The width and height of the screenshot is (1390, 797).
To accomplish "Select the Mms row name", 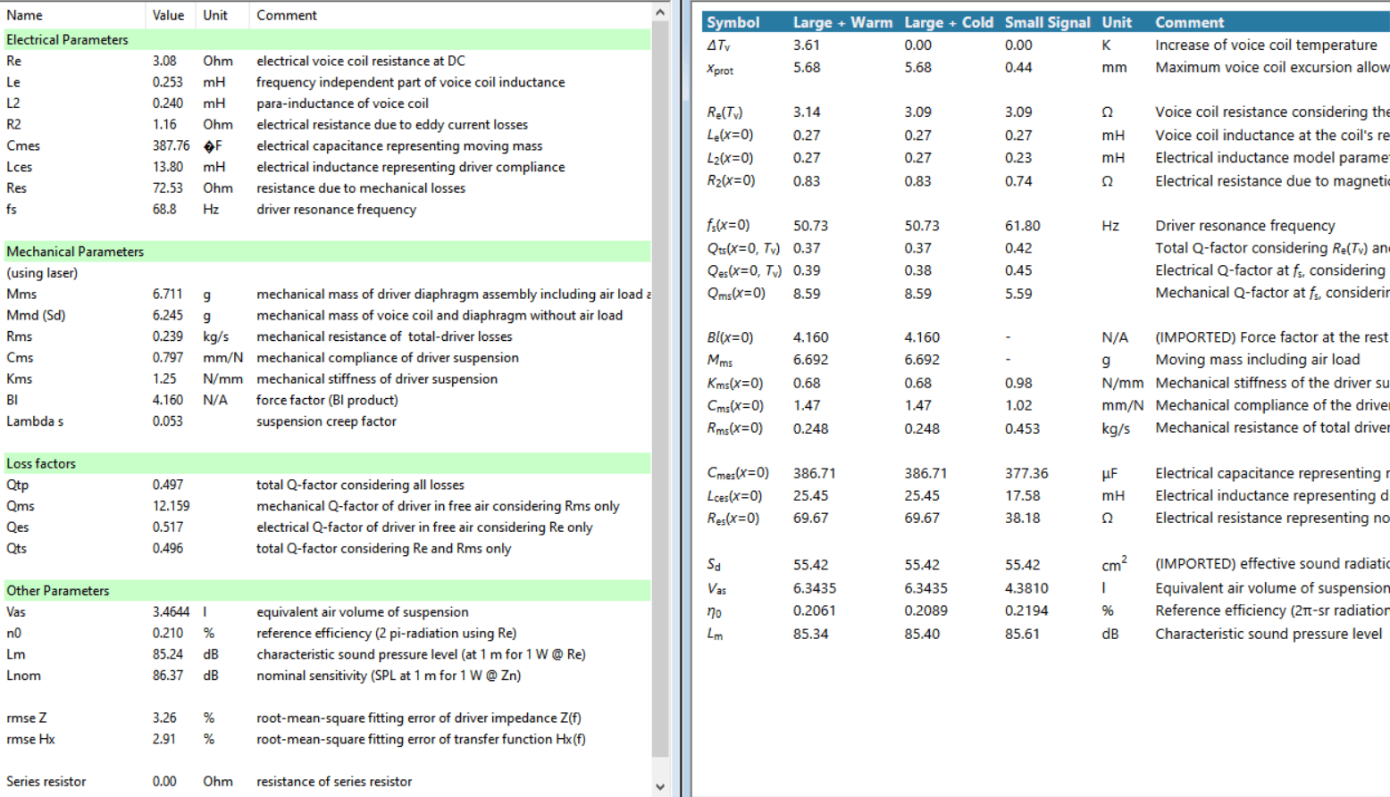I will [21, 295].
